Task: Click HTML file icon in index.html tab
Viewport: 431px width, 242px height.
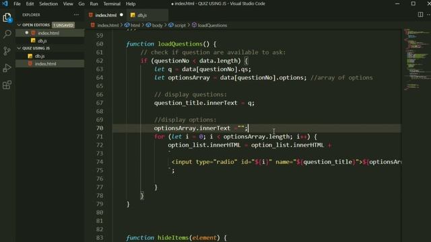Action: 91,15
